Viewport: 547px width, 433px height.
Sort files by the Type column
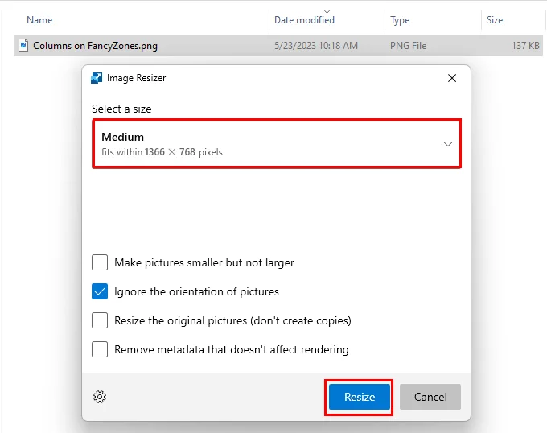pyautogui.click(x=400, y=20)
